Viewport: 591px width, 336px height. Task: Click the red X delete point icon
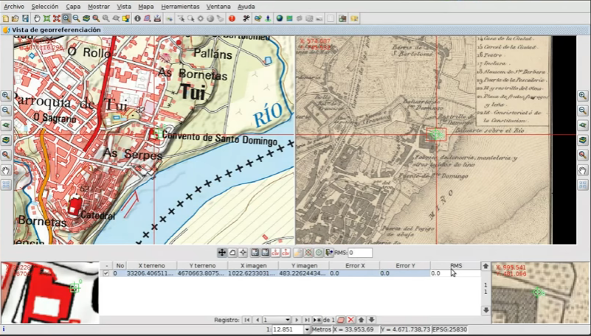(x=350, y=320)
